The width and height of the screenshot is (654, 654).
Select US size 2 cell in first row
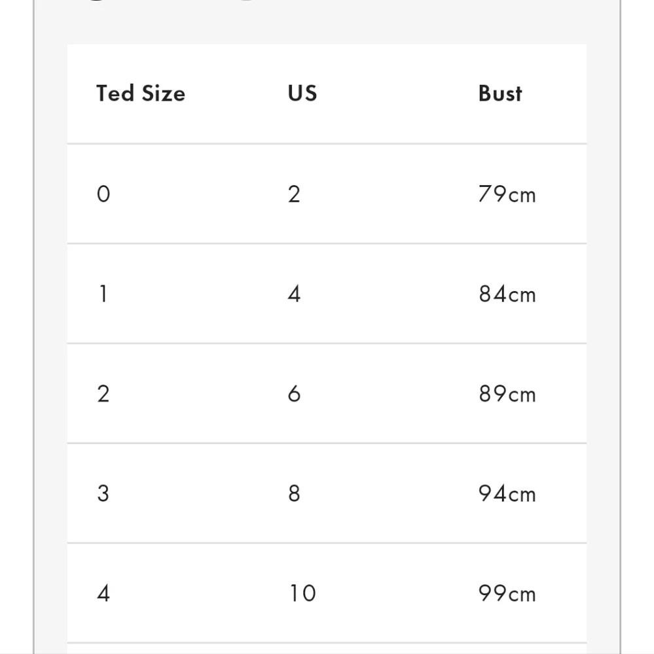point(294,194)
